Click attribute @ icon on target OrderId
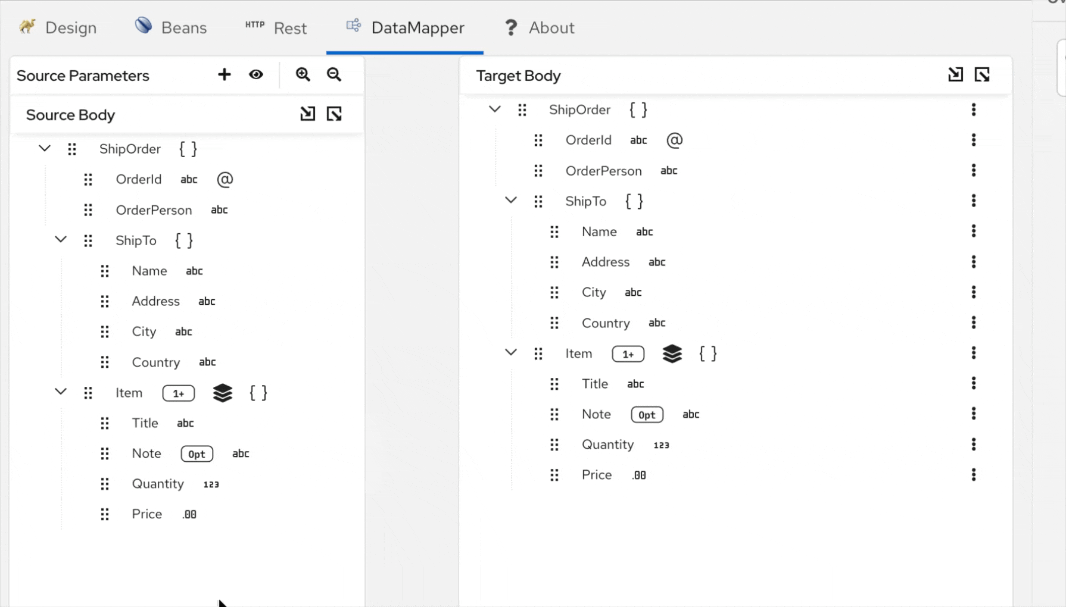 [675, 140]
